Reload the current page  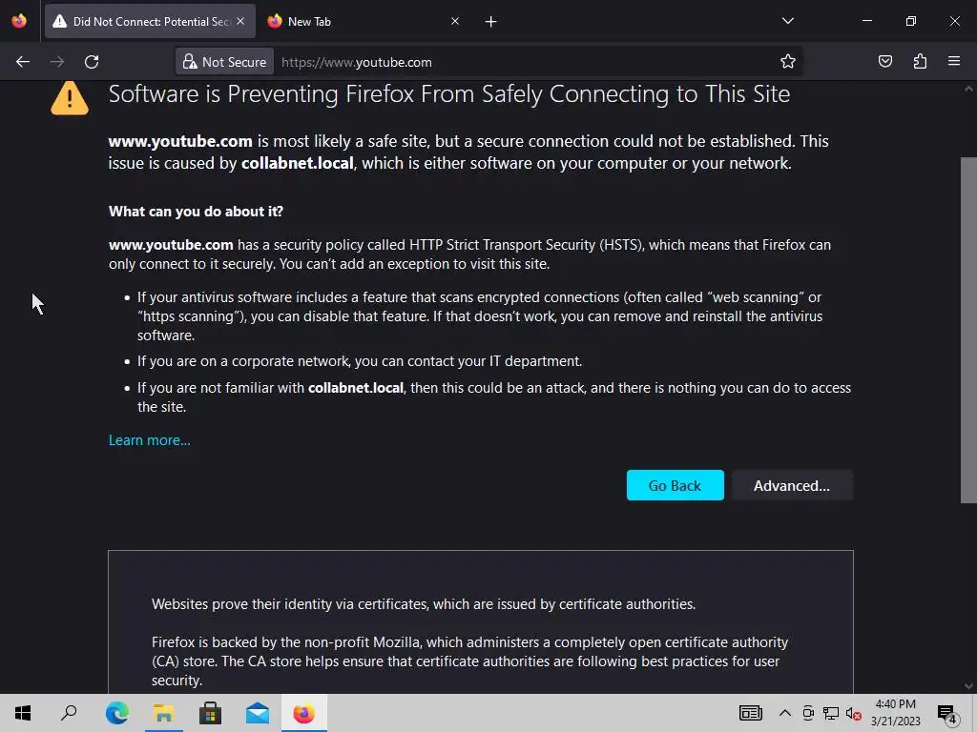click(92, 62)
